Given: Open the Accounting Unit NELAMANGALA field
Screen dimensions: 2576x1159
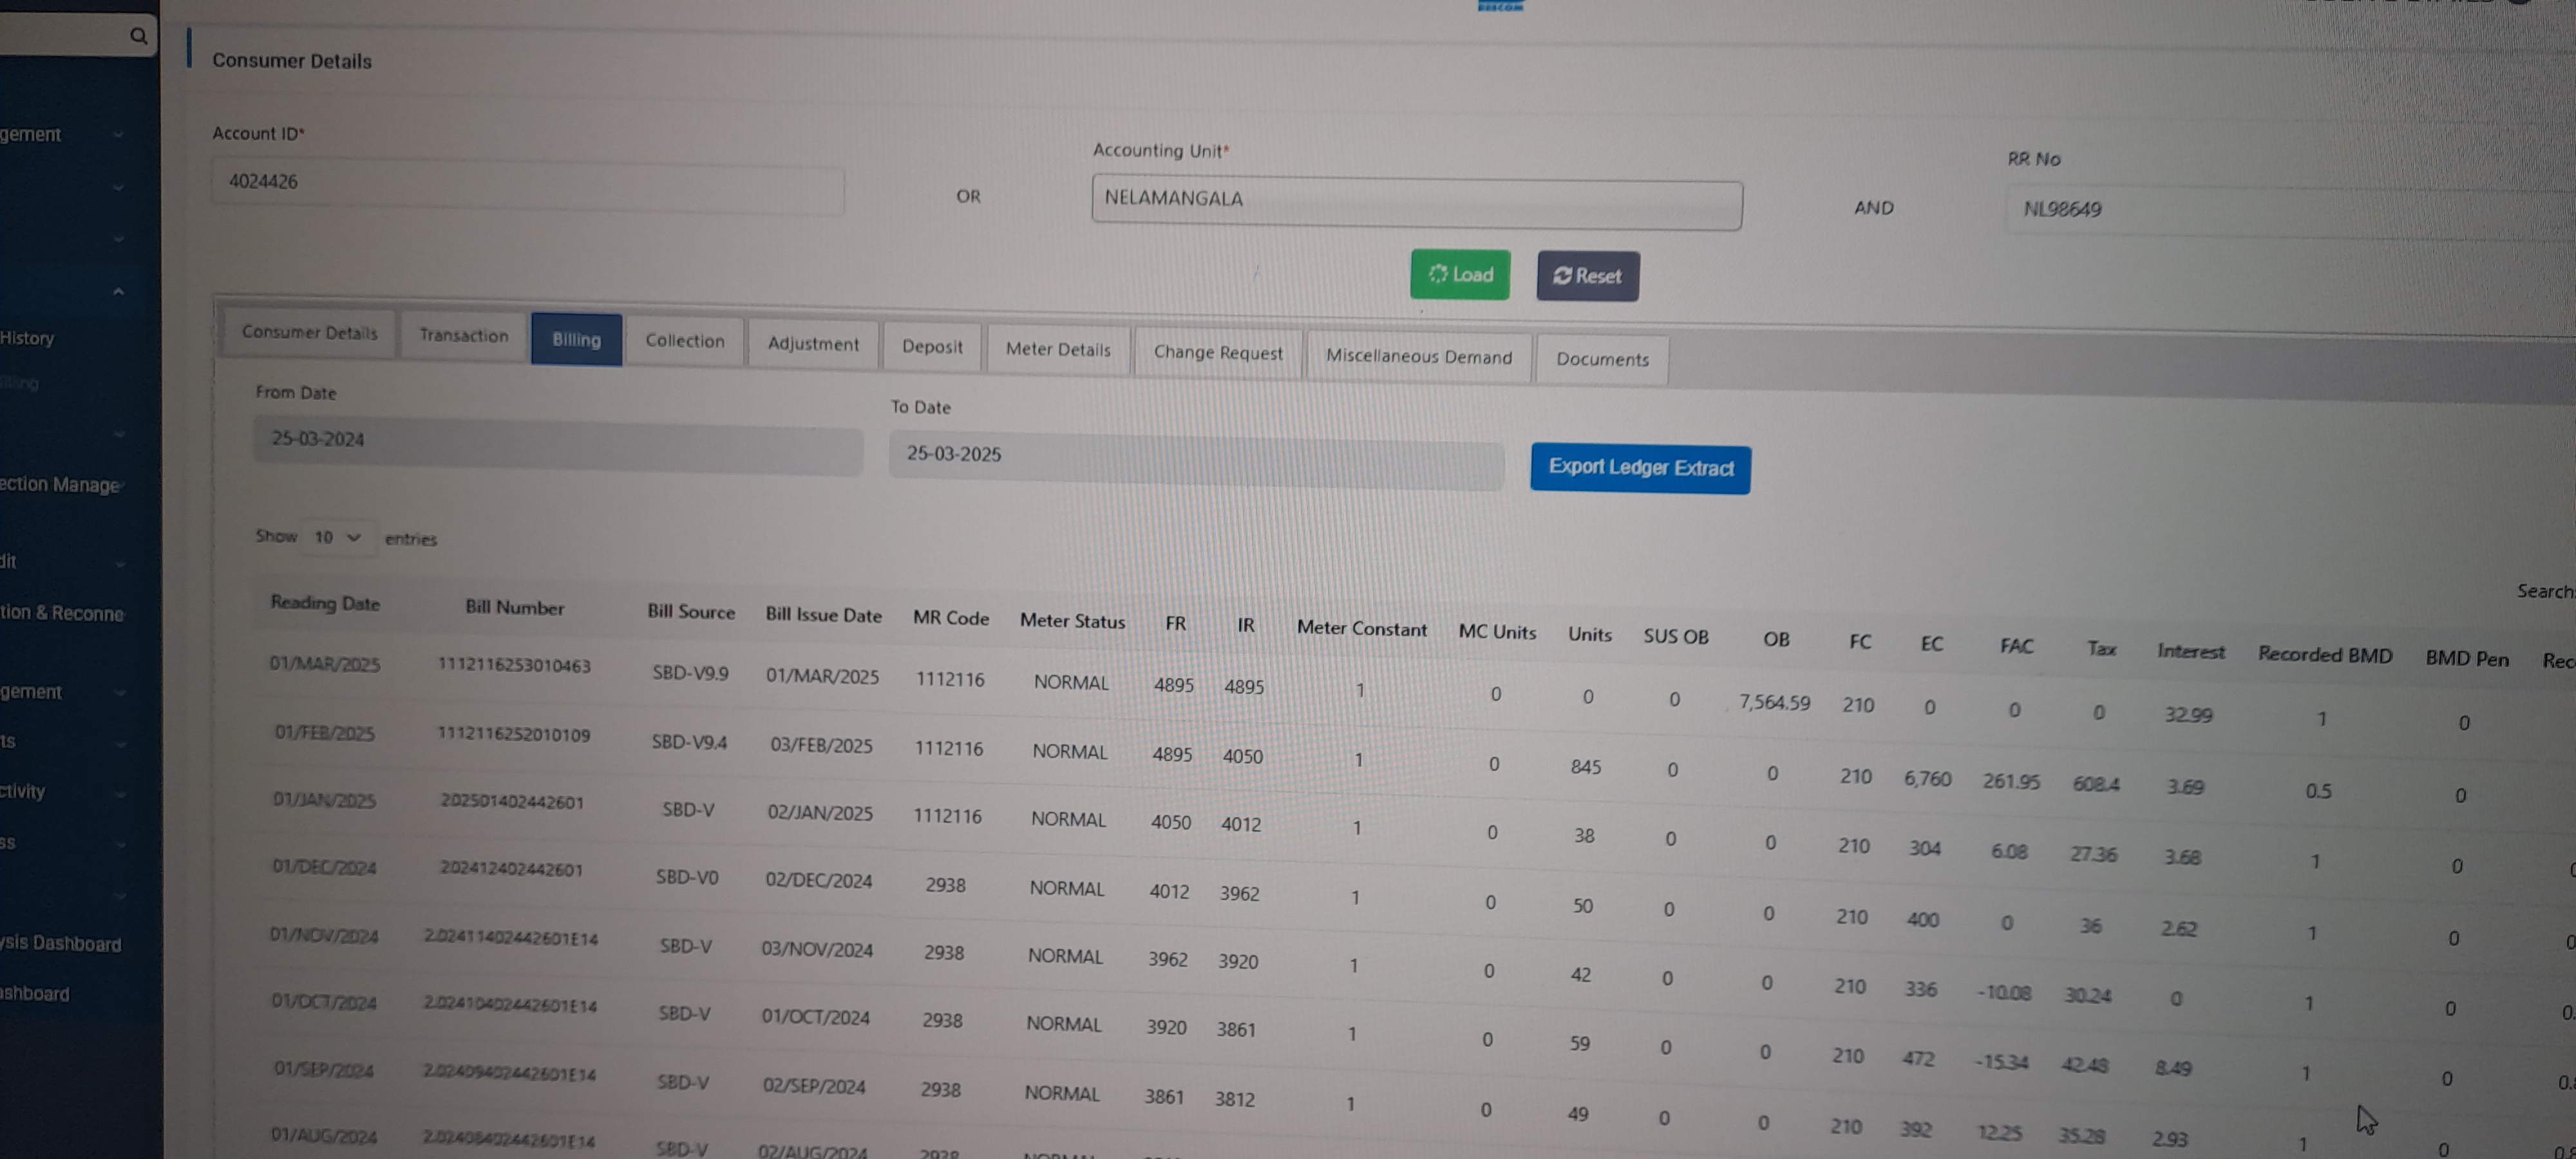Looking at the screenshot, I should tap(1416, 202).
